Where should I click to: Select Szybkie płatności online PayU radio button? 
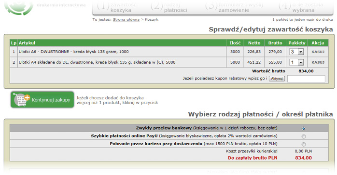tap(304, 136)
